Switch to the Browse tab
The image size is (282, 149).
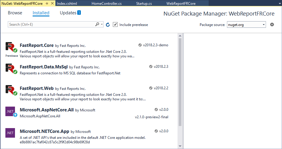coord(15,13)
